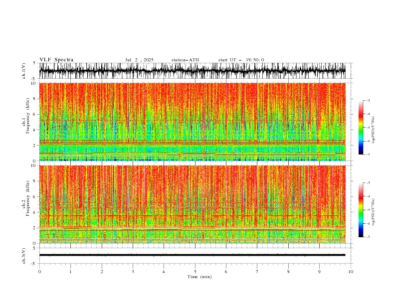Click the ch.1 color scale bar

(361, 127)
